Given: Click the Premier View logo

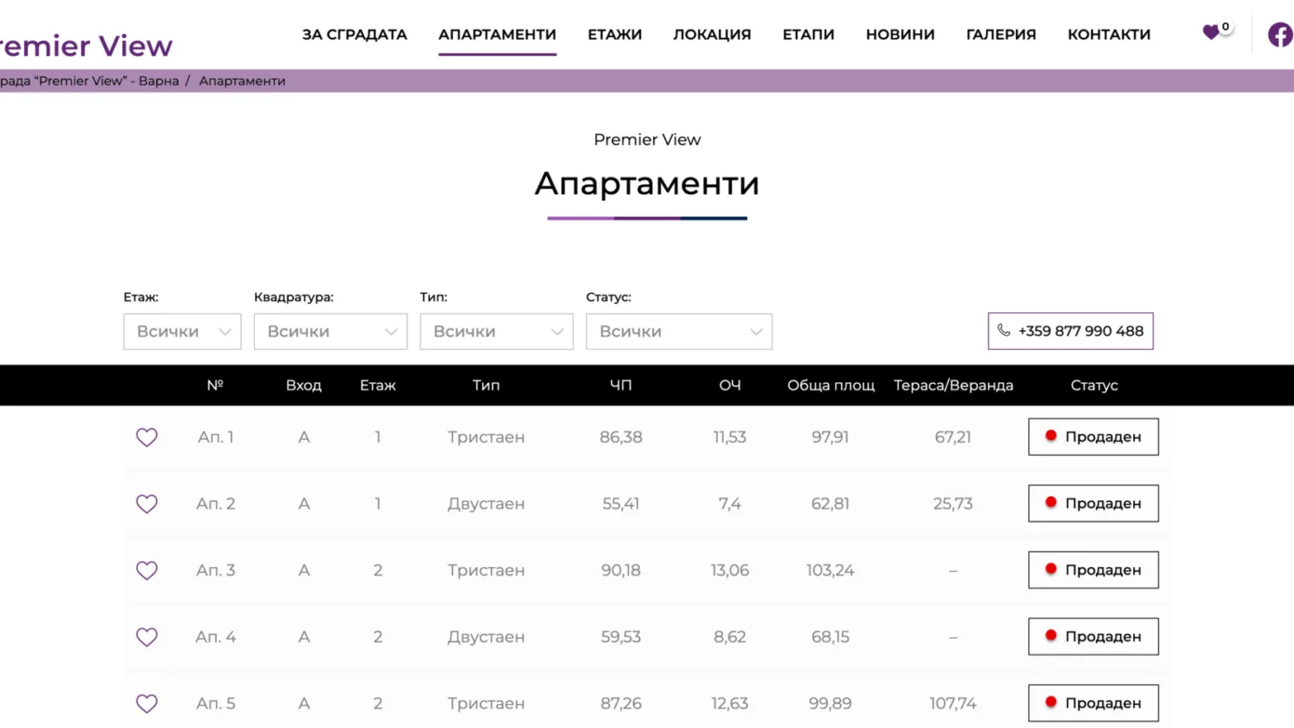Looking at the screenshot, I should coord(86,46).
